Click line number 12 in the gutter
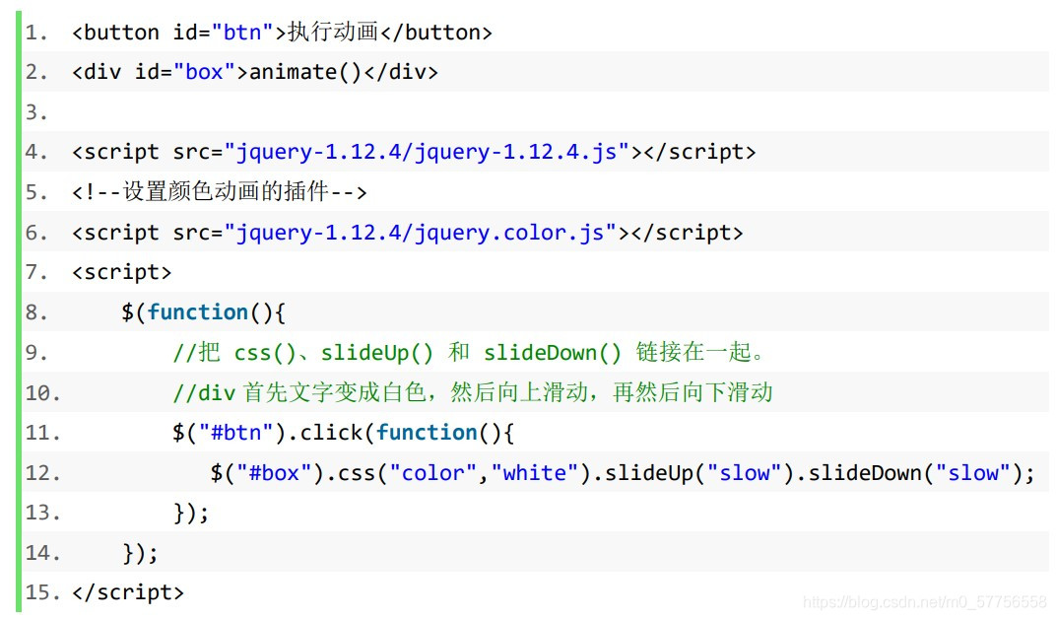The height and width of the screenshot is (620, 1056). click(x=42, y=473)
